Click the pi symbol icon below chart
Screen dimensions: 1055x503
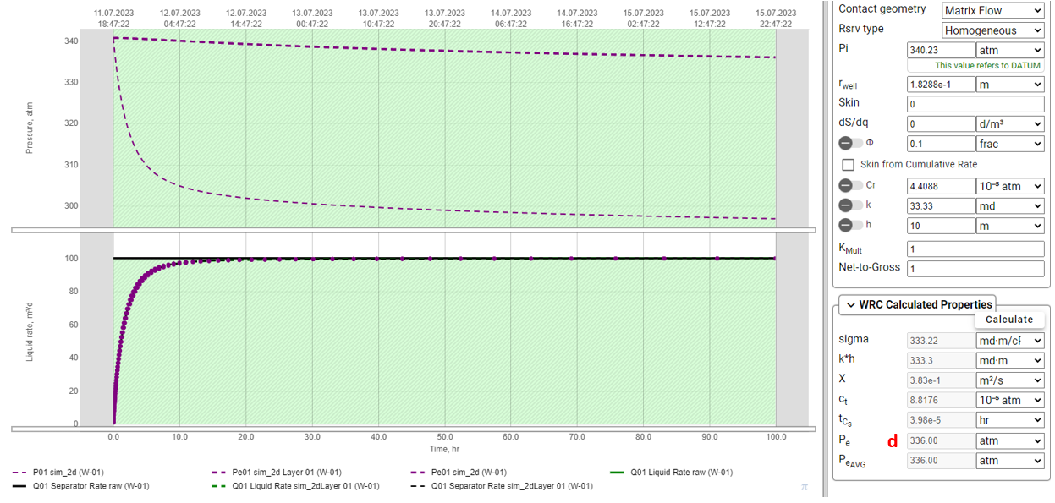805,487
